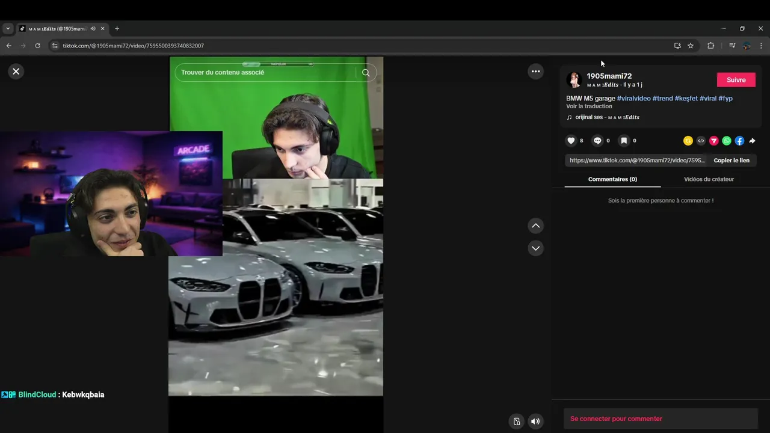Toggle the auto-scroll icon beside volume
Image resolution: width=770 pixels, height=433 pixels.
coord(516,422)
